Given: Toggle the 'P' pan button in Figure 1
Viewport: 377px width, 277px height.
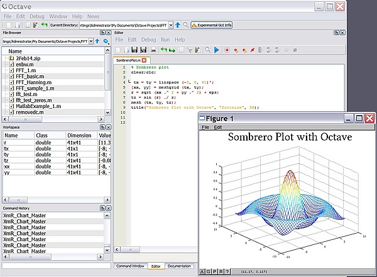Looking at the screenshot, I should pyautogui.click(x=214, y=271).
